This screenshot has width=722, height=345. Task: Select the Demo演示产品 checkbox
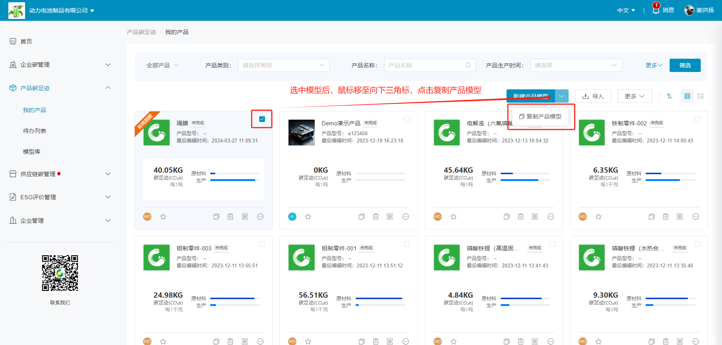pos(407,119)
